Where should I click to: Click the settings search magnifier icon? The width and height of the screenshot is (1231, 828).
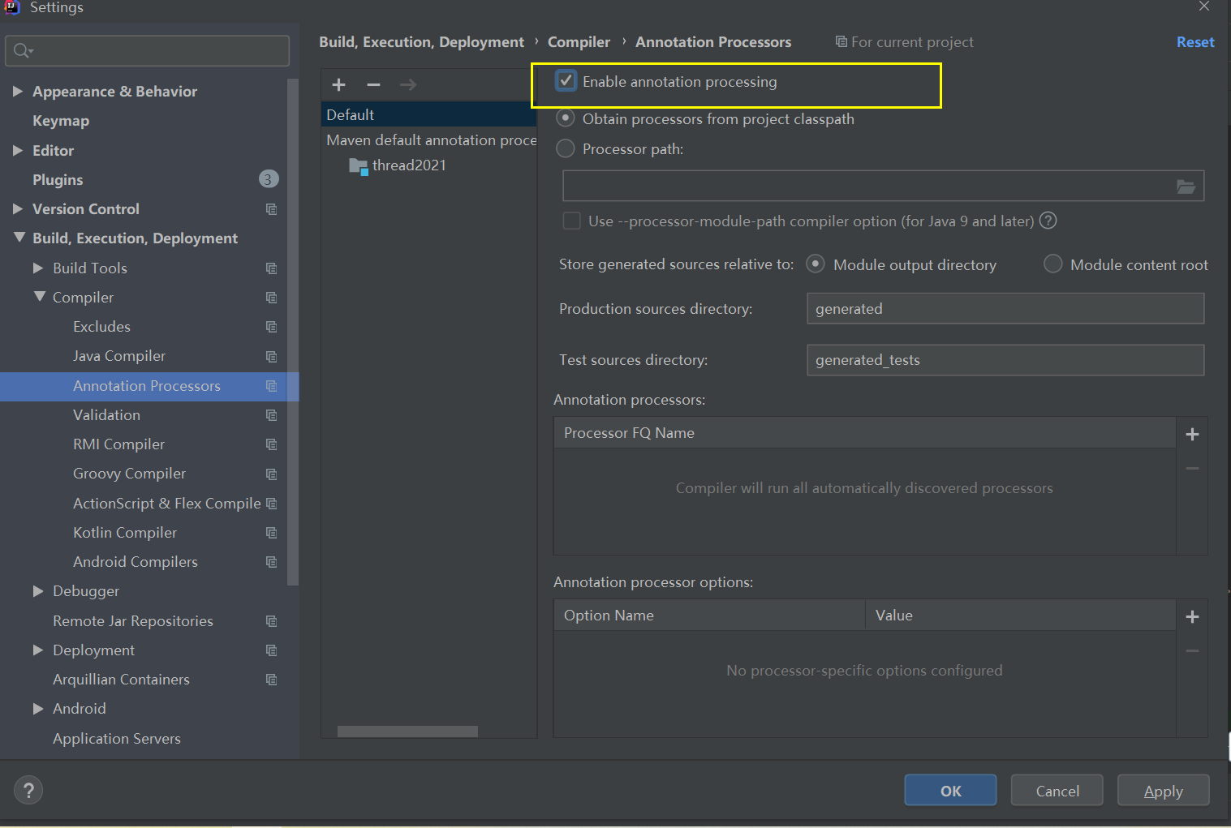tap(23, 51)
